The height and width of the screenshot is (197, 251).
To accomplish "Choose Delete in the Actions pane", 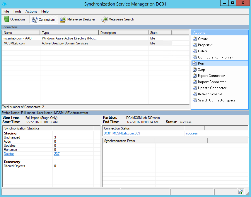I will click(203, 51).
